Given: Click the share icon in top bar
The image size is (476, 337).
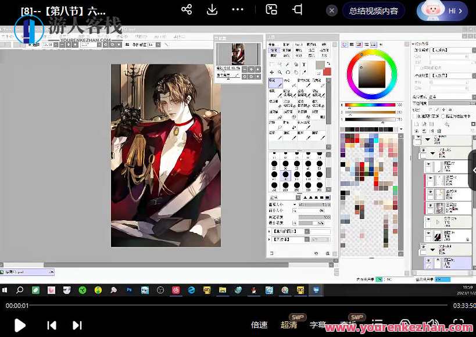Looking at the screenshot, I should pos(187,10).
